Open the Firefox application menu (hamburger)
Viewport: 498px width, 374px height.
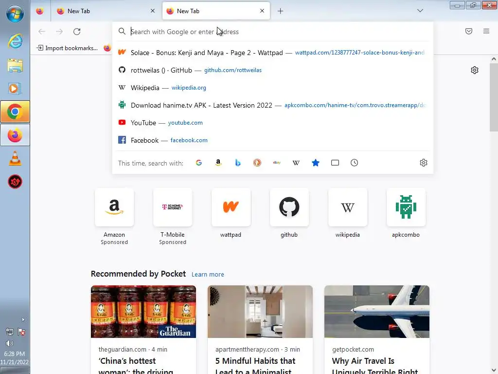[x=486, y=31]
